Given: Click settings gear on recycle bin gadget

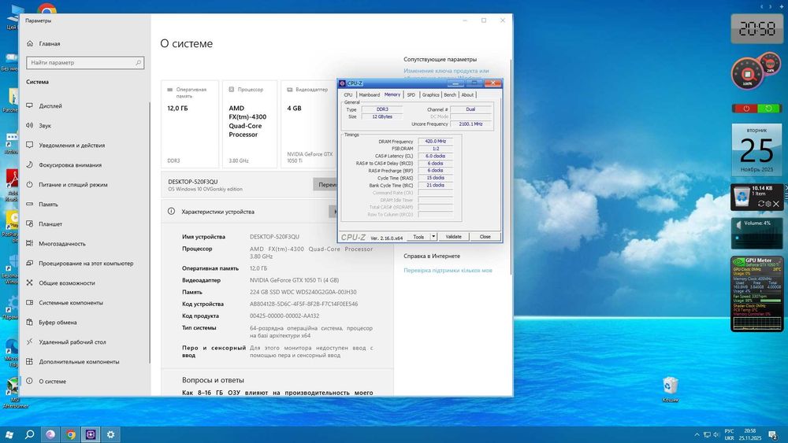Looking at the screenshot, I should click(768, 204).
